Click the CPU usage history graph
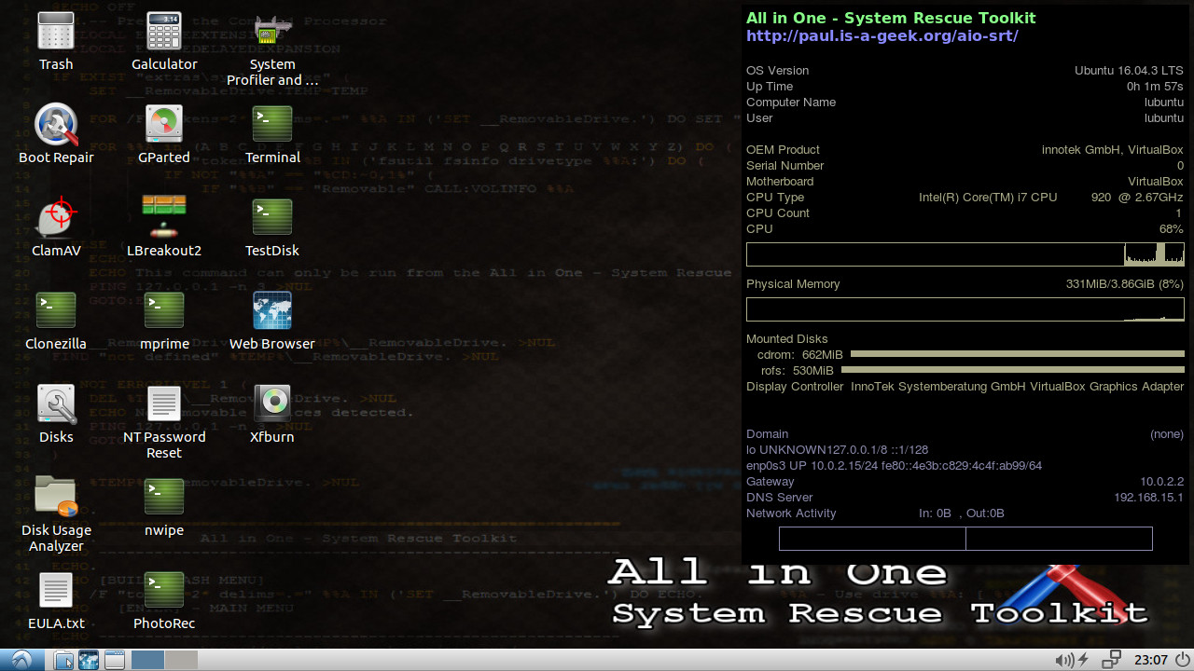Viewport: 1194px width, 671px height. coord(965,254)
